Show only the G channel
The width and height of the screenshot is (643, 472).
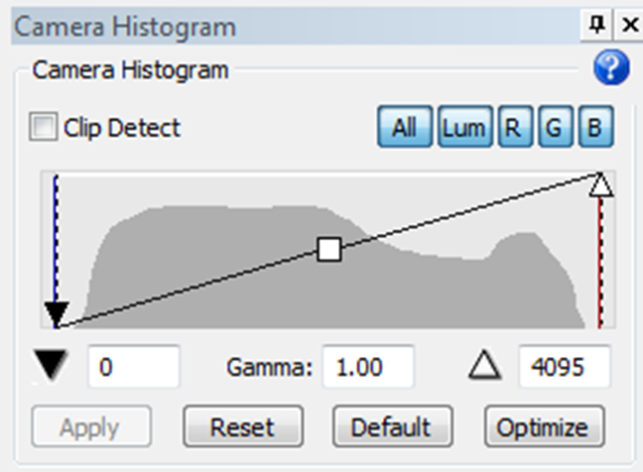(x=553, y=127)
